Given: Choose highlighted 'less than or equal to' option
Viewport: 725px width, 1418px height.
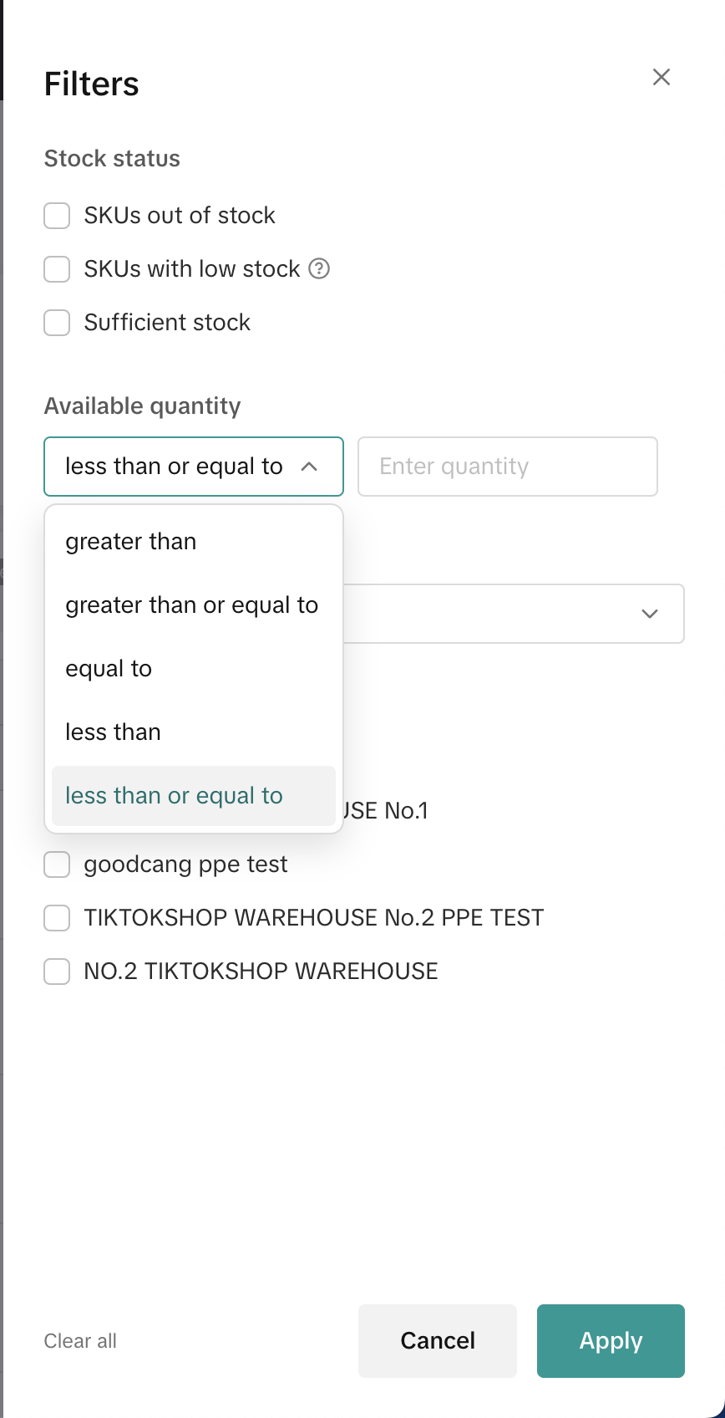Looking at the screenshot, I should [x=174, y=796].
